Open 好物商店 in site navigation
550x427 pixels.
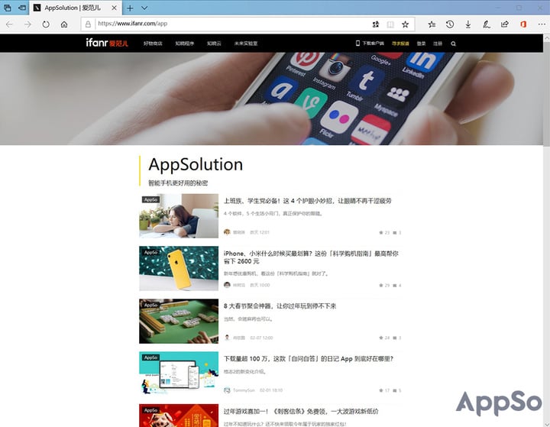tap(153, 44)
